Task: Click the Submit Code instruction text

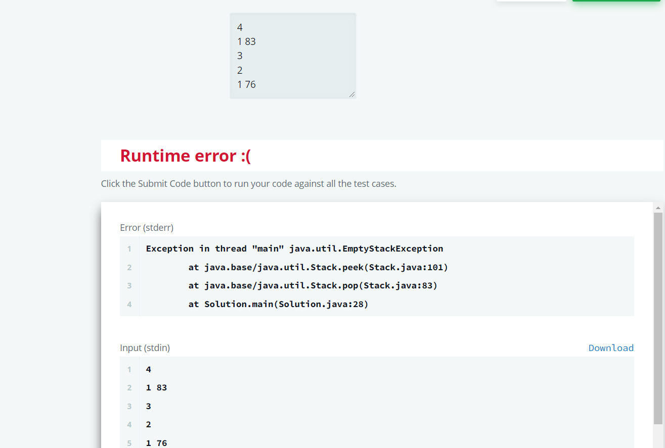Action: 248,184
